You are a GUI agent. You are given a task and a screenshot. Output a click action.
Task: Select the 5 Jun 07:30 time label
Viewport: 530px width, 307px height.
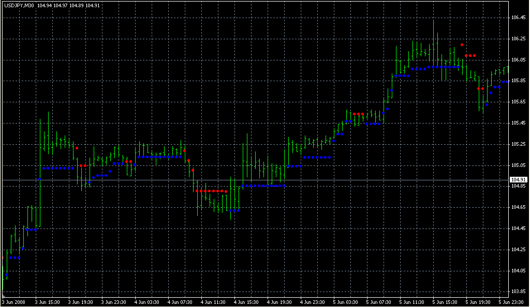379,302
